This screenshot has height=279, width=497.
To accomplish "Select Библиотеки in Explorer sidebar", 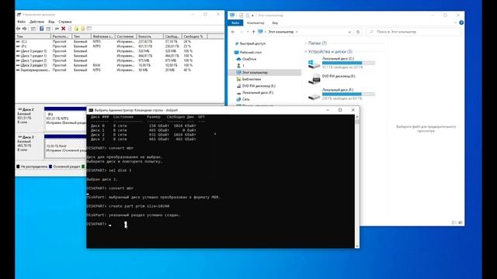I will point(252,79).
